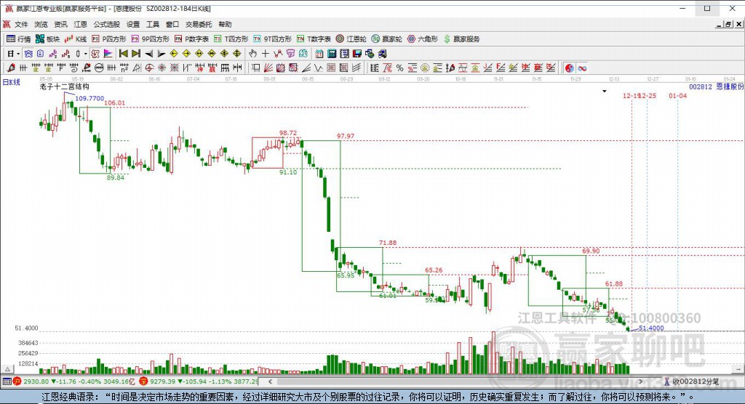Click the 老子十二宫结构 label
Image resolution: width=745 pixels, height=404 pixels.
tap(65, 86)
